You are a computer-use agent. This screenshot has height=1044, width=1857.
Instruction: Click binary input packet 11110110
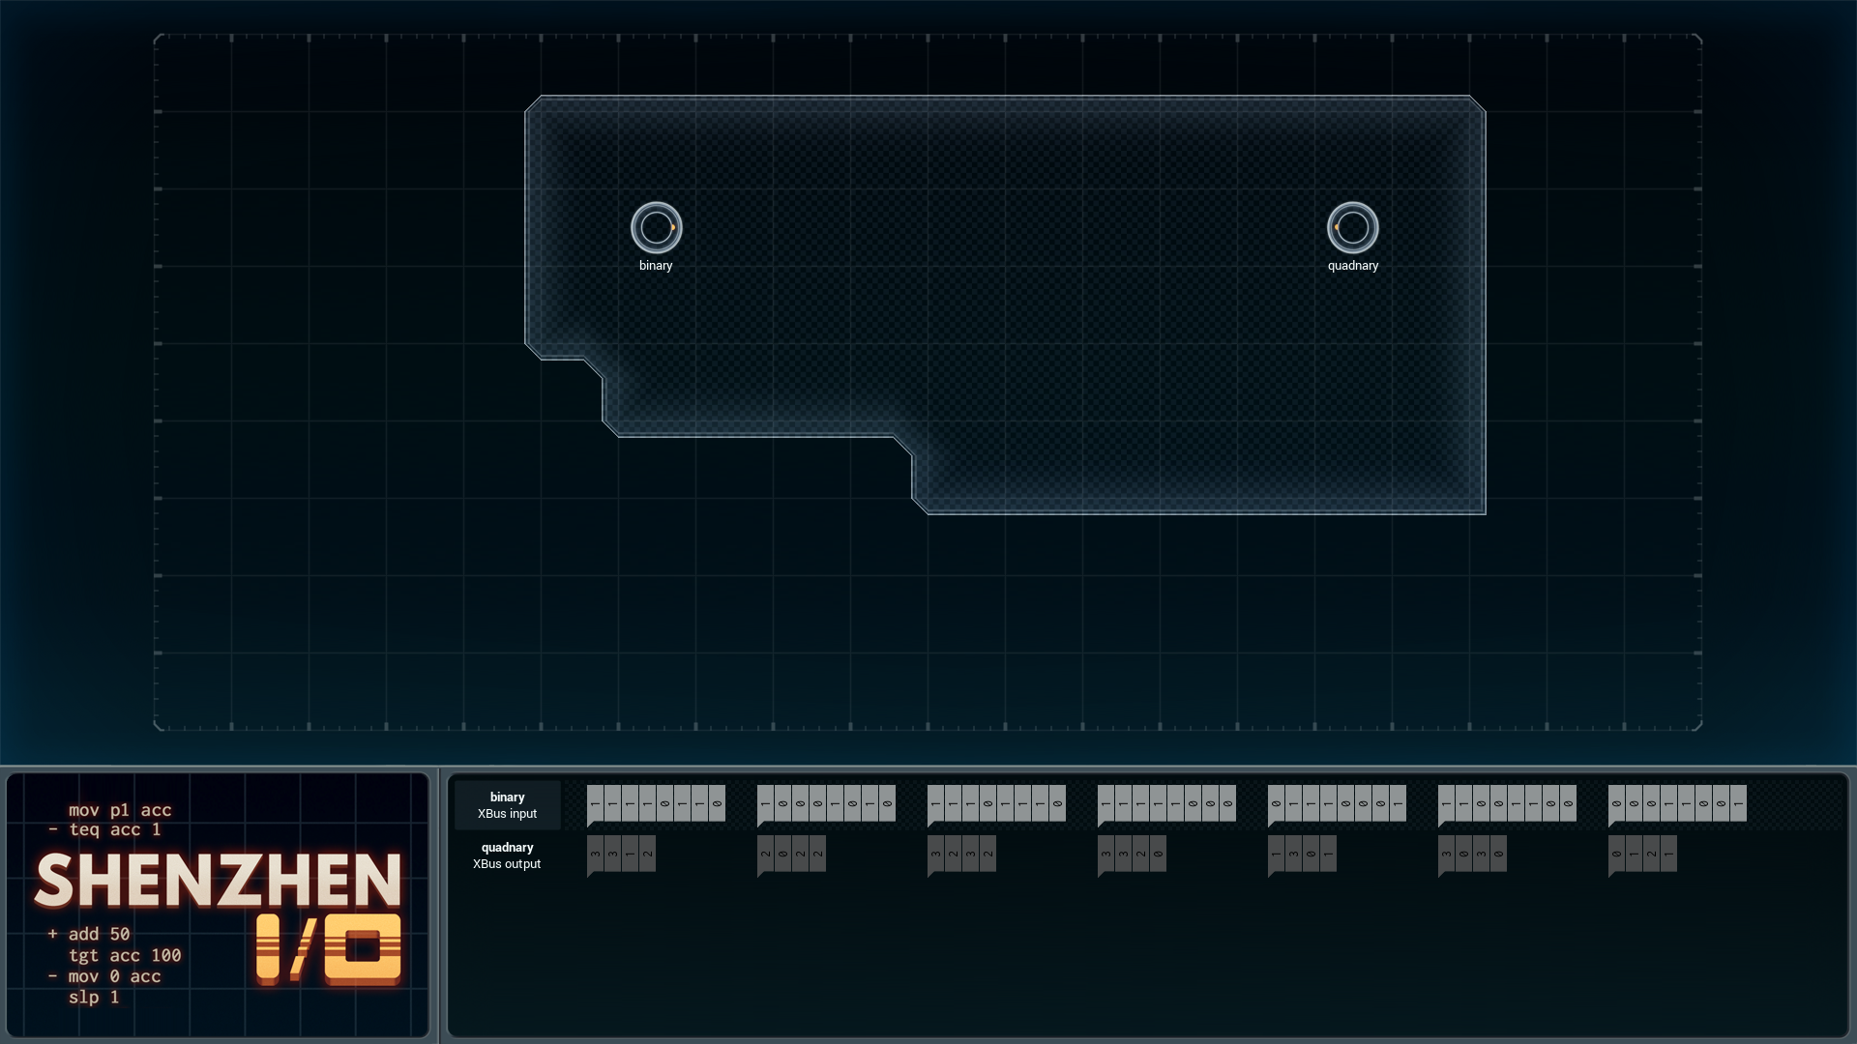click(656, 804)
